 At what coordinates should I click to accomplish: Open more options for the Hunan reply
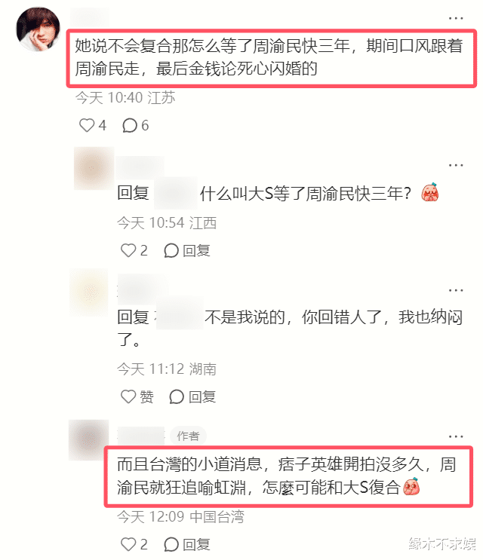456,290
